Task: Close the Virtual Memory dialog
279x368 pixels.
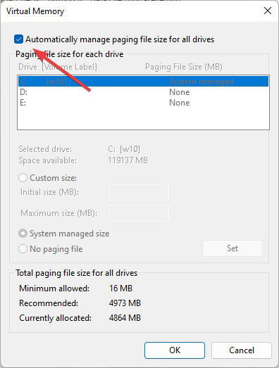Action: (268, 11)
